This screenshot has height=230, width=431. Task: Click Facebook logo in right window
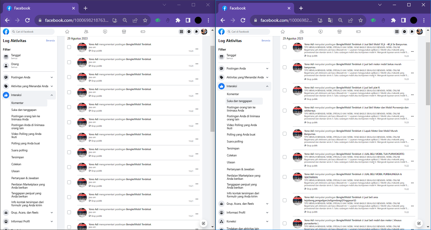(221, 32)
